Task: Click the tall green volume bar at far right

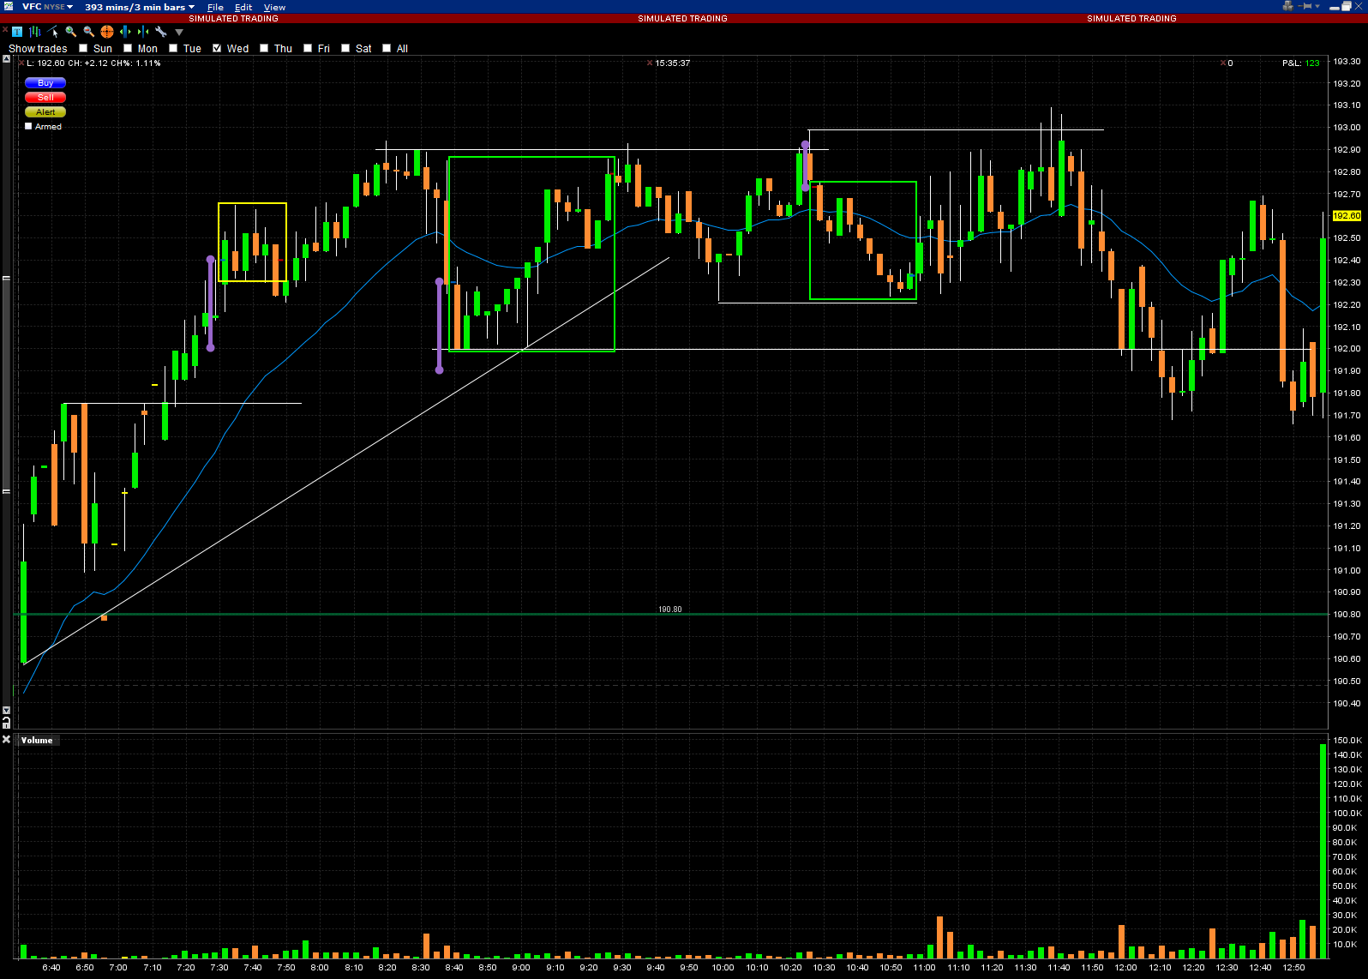Action: coord(1323,851)
